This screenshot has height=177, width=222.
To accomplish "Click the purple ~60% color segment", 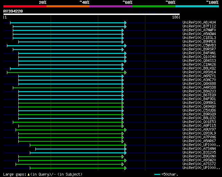I will [111, 6].
